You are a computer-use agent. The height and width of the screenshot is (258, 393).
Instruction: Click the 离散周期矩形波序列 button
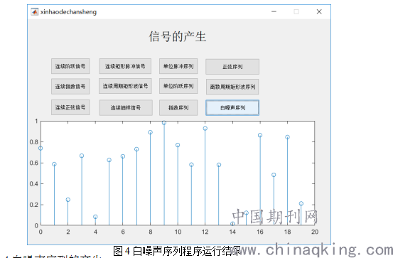pyautogui.click(x=232, y=87)
